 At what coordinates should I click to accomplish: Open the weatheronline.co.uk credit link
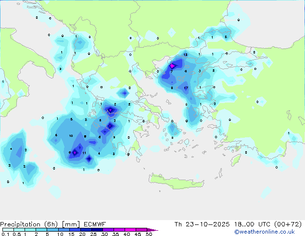coord(265,232)
